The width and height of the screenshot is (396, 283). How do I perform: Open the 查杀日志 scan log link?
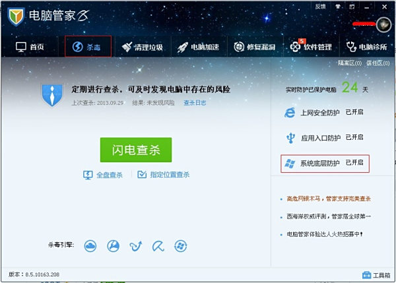pyautogui.click(x=195, y=103)
